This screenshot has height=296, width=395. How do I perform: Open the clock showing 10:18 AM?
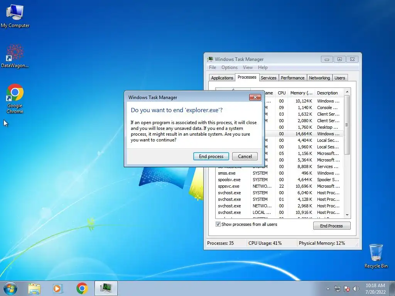click(375, 289)
